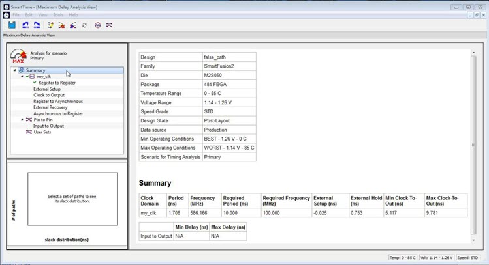489x265 pixels.
Task: Select Input to Output tree item
Action: coord(48,126)
